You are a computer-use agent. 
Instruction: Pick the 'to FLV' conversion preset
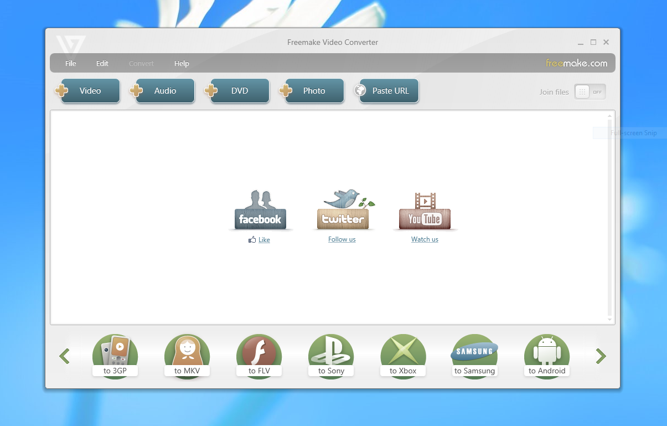tap(258, 356)
